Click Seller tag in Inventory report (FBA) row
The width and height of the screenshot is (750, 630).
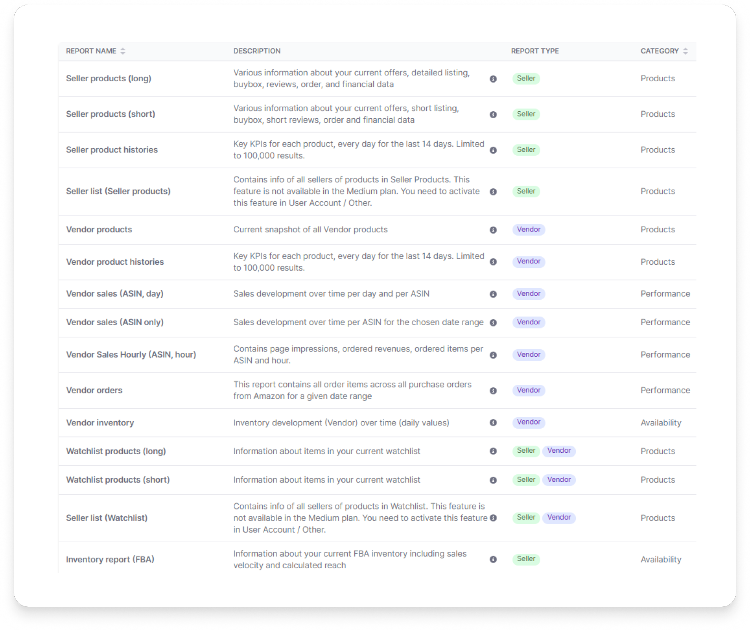[526, 559]
